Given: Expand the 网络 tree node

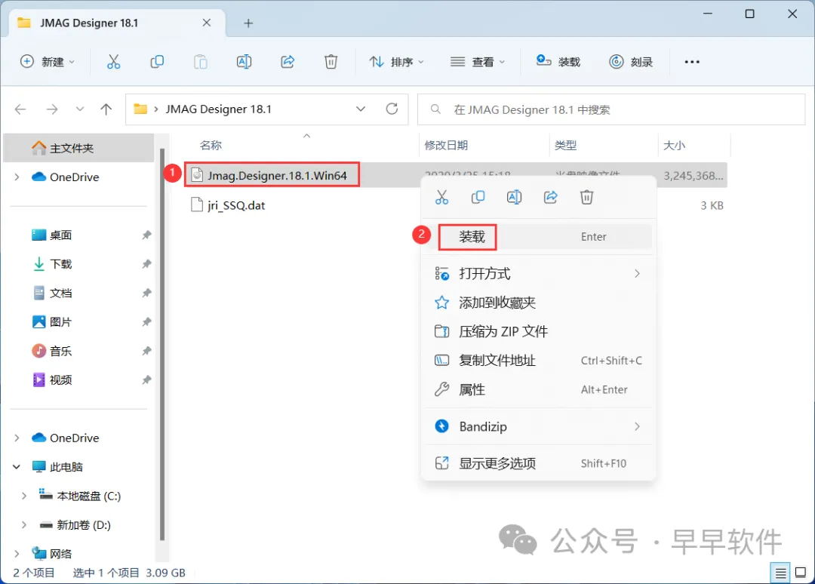Looking at the screenshot, I should pos(17,554).
